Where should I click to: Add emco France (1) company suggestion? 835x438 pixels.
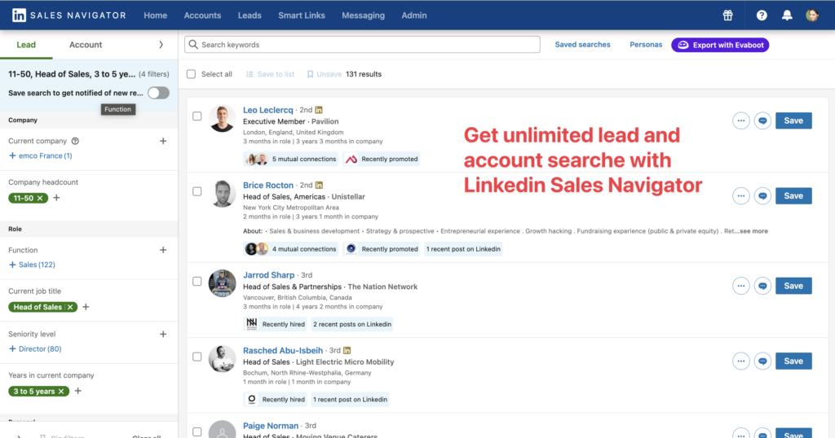[41, 155]
